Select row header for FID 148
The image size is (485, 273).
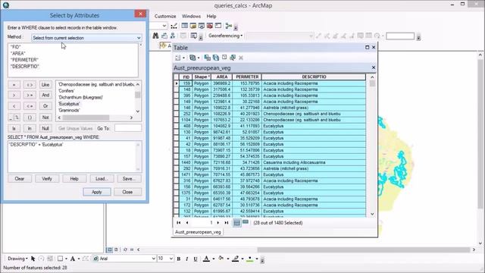177,89
